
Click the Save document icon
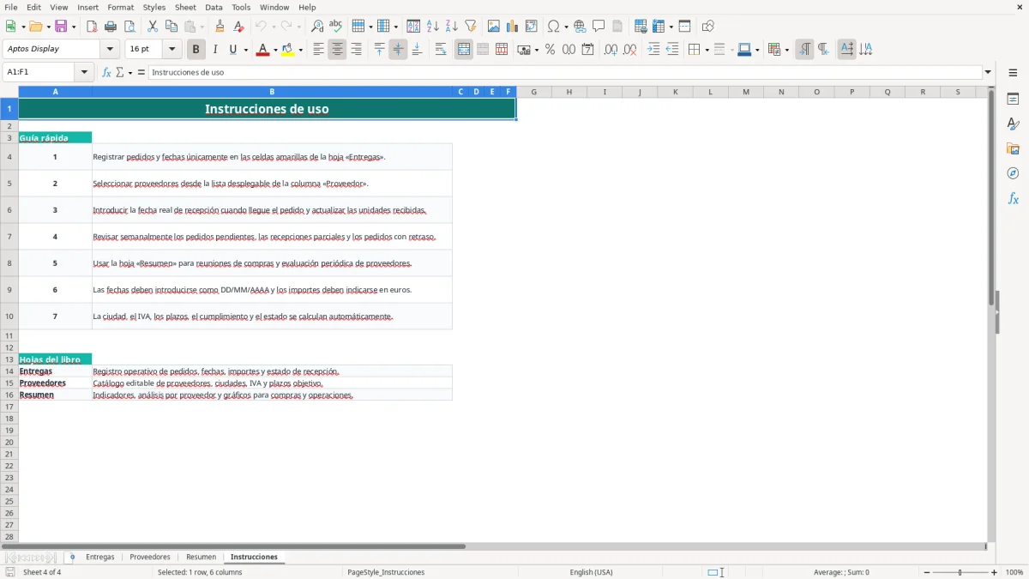61,27
